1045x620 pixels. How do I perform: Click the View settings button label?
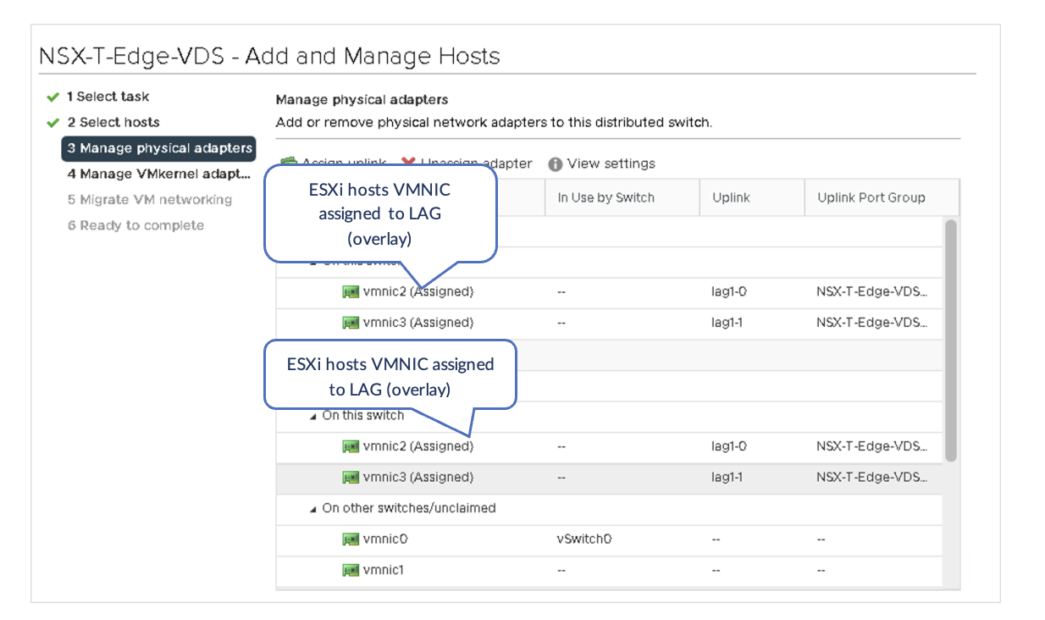(x=611, y=164)
